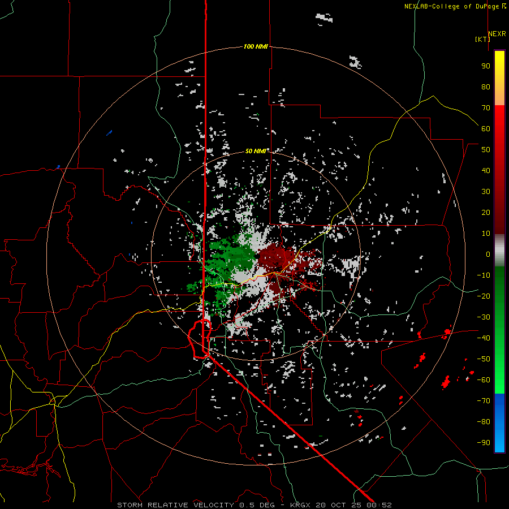Select the -60 value on the velocity scale
The image size is (509, 509).
click(484, 380)
